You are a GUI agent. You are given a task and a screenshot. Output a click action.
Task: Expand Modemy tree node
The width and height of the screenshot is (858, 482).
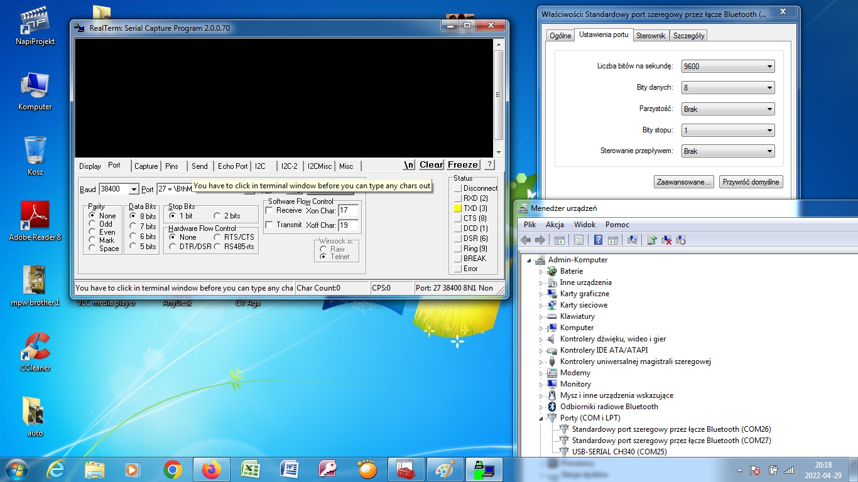pyautogui.click(x=541, y=373)
